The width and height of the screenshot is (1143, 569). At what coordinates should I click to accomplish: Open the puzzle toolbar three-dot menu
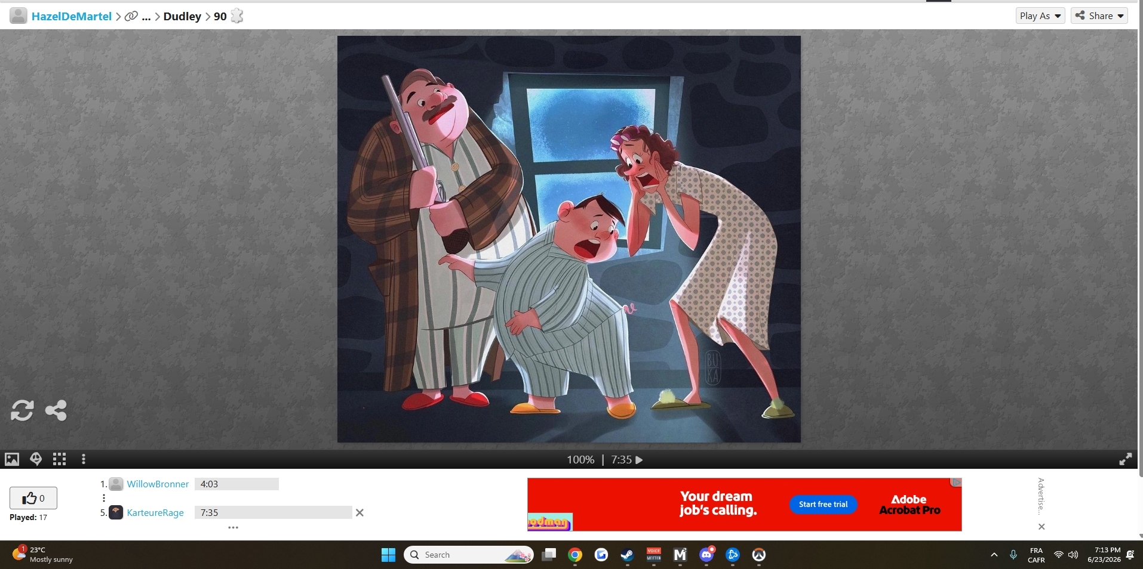[x=84, y=459]
